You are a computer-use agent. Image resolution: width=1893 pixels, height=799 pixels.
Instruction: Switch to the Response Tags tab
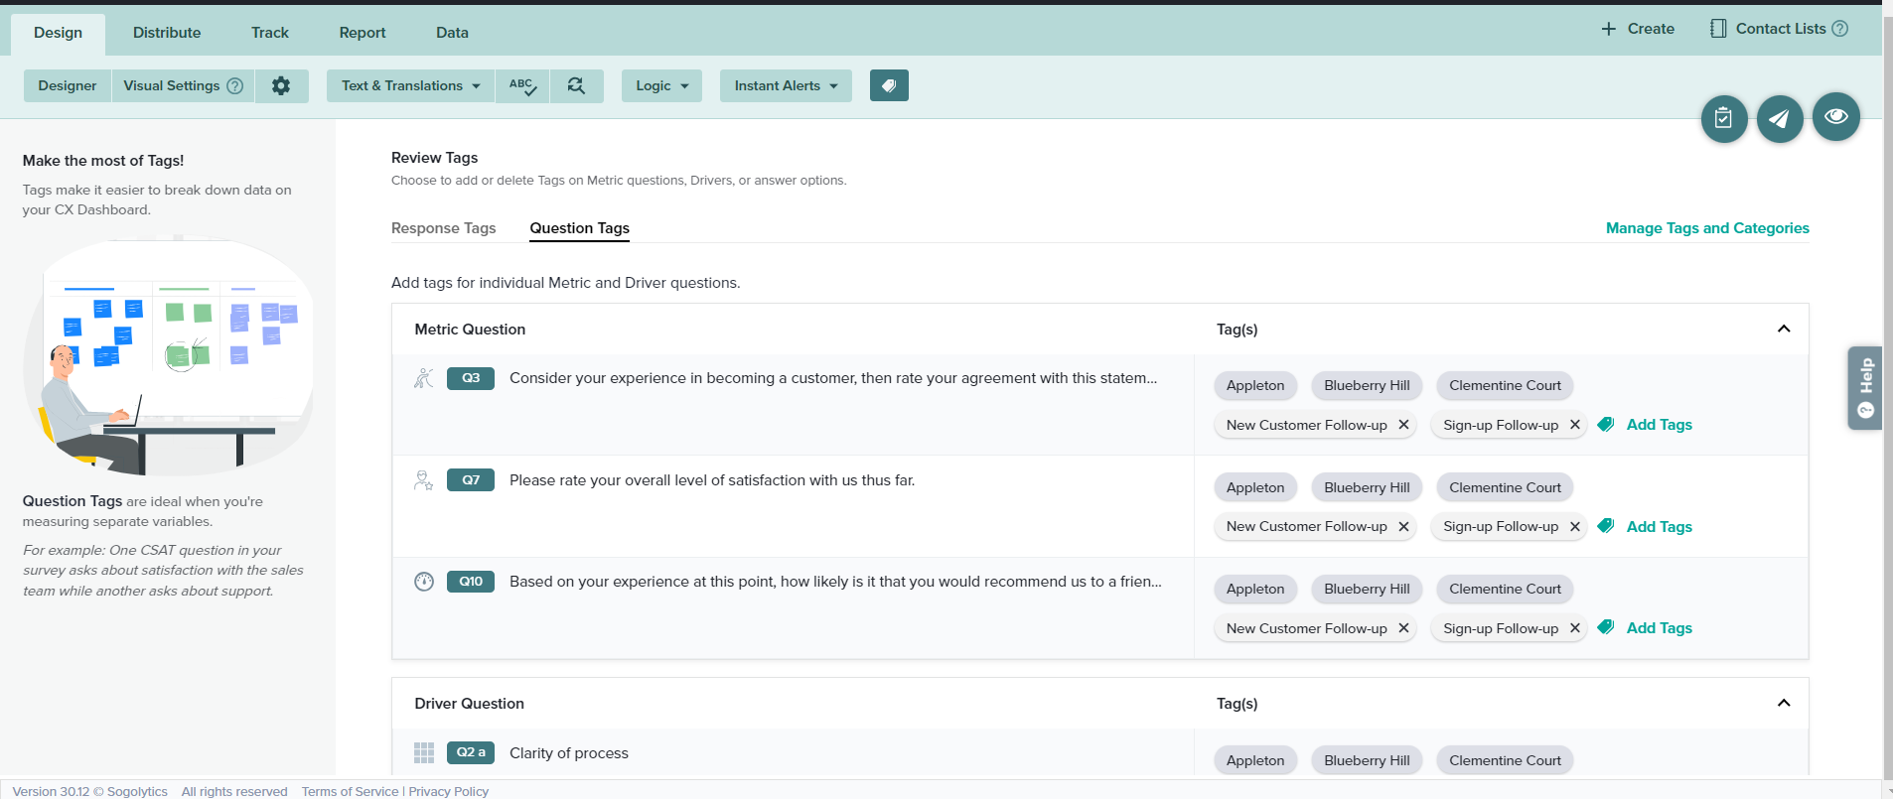point(443,228)
